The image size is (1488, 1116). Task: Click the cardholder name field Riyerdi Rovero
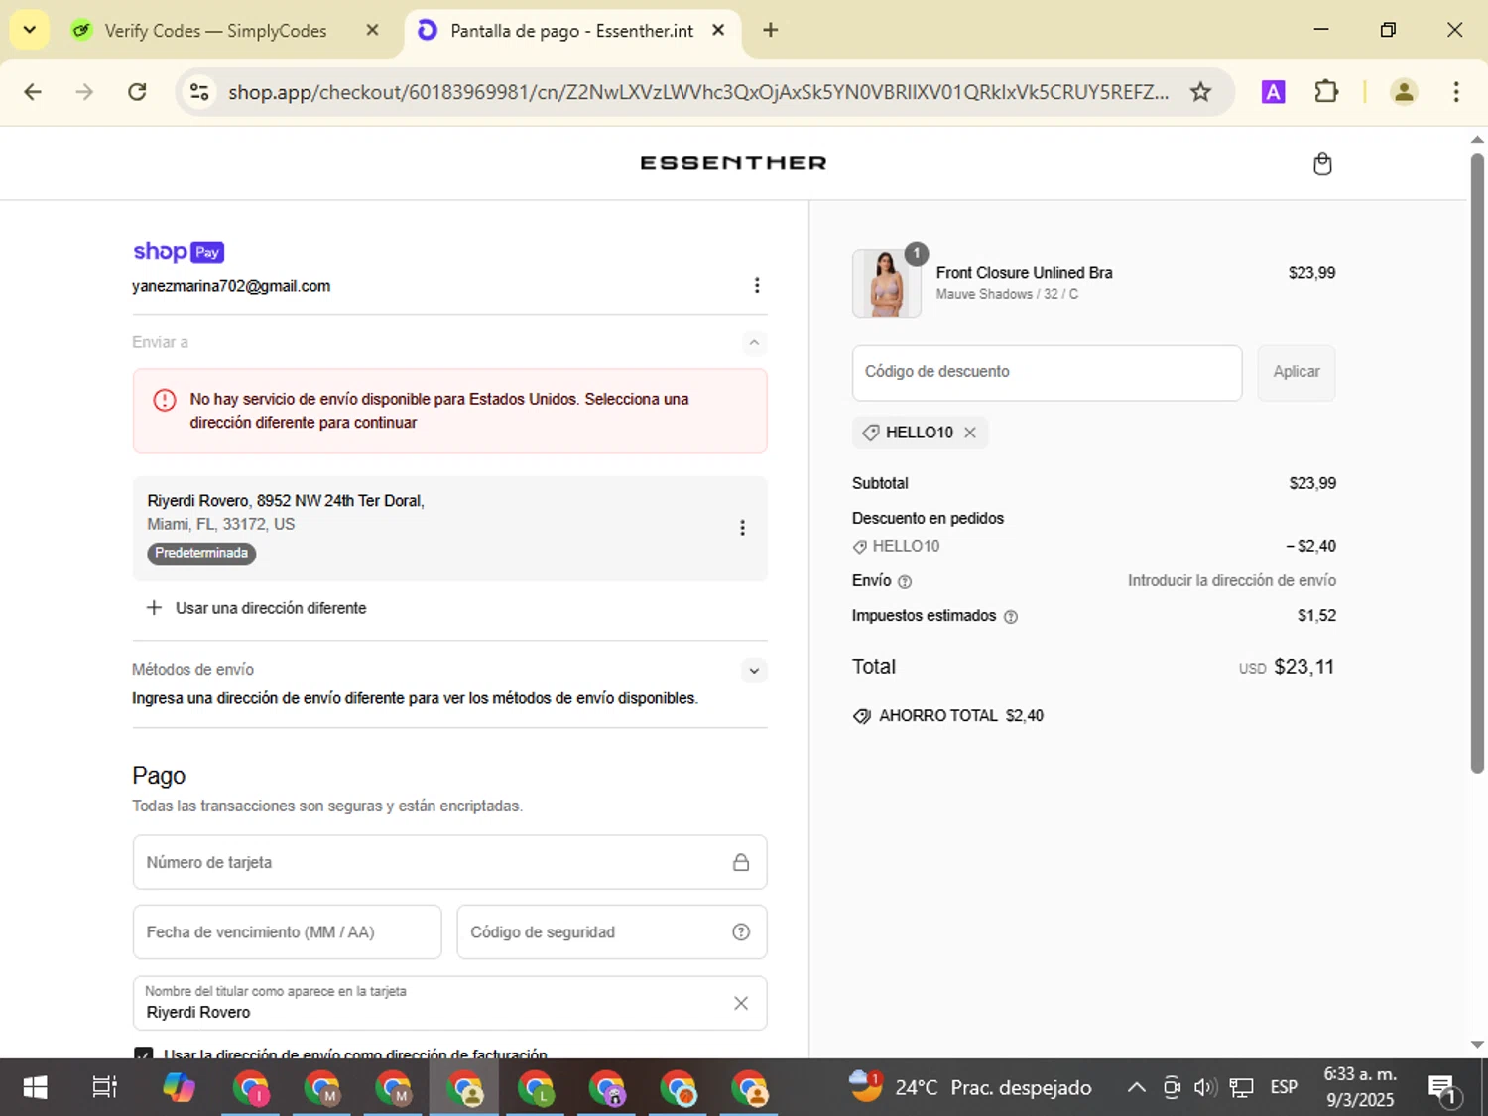(x=449, y=1003)
